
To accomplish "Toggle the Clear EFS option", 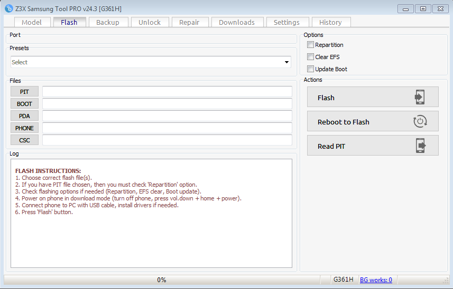I will (311, 57).
